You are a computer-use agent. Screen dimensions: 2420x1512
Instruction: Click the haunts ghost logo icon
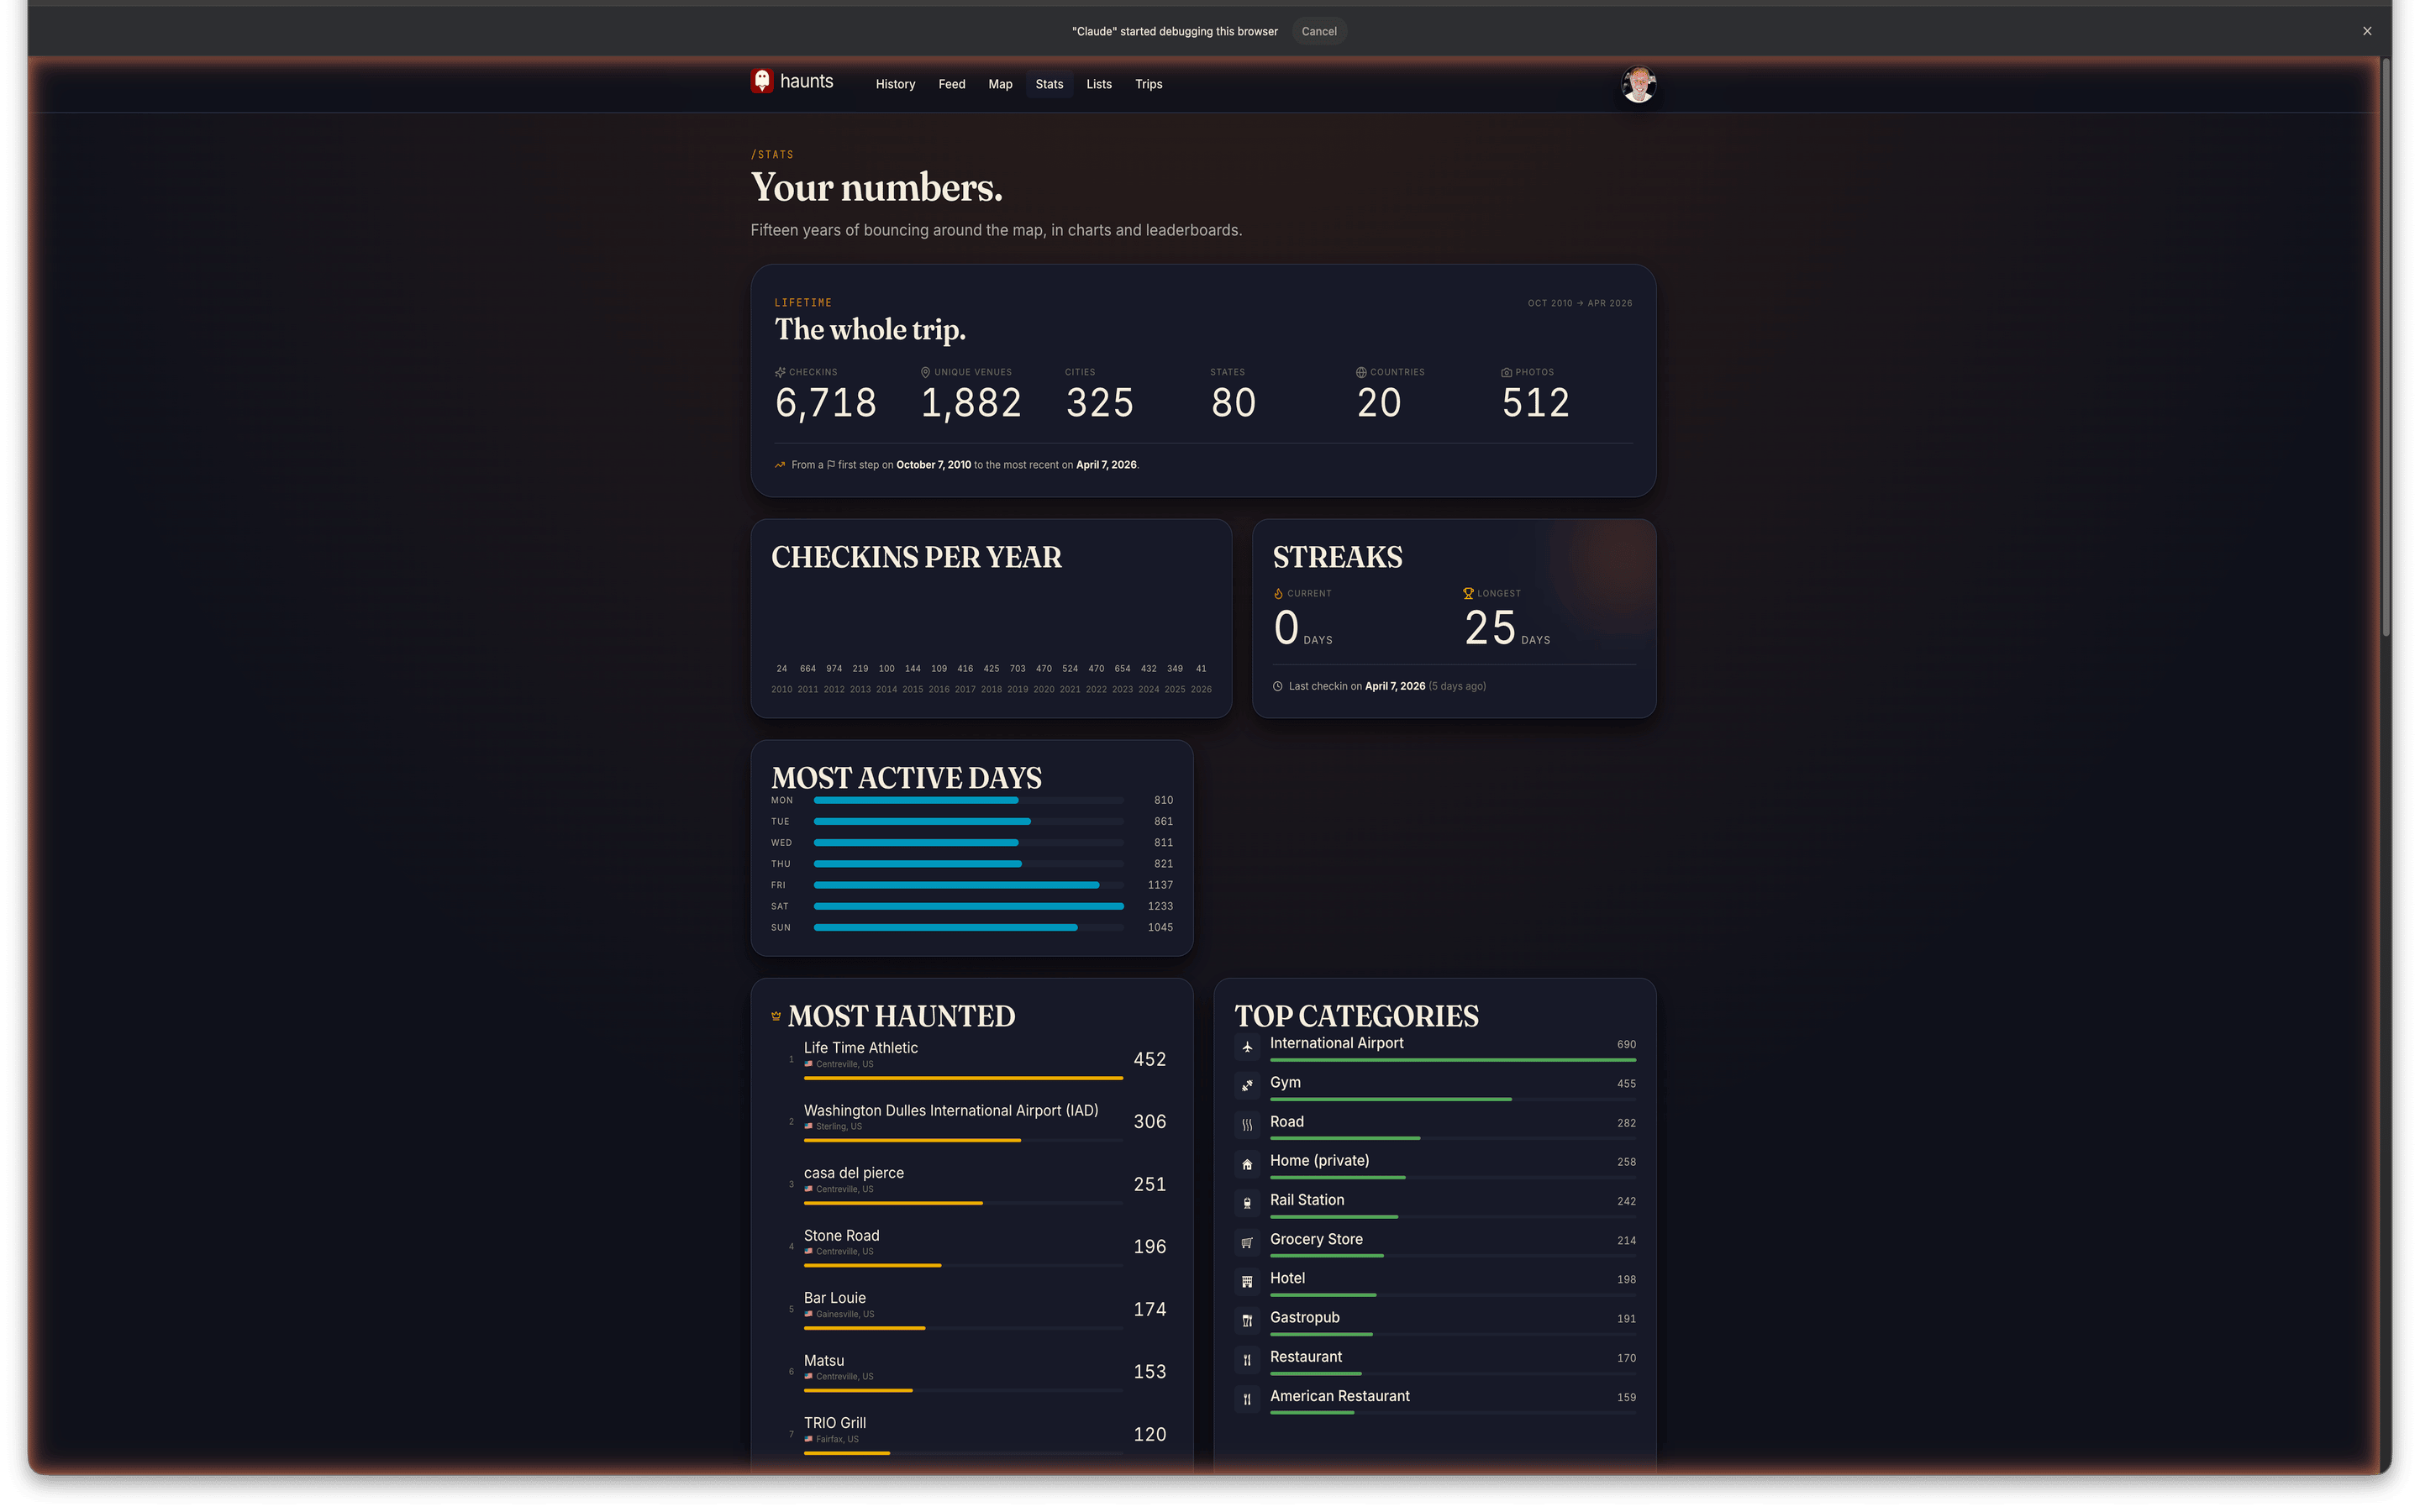point(762,82)
